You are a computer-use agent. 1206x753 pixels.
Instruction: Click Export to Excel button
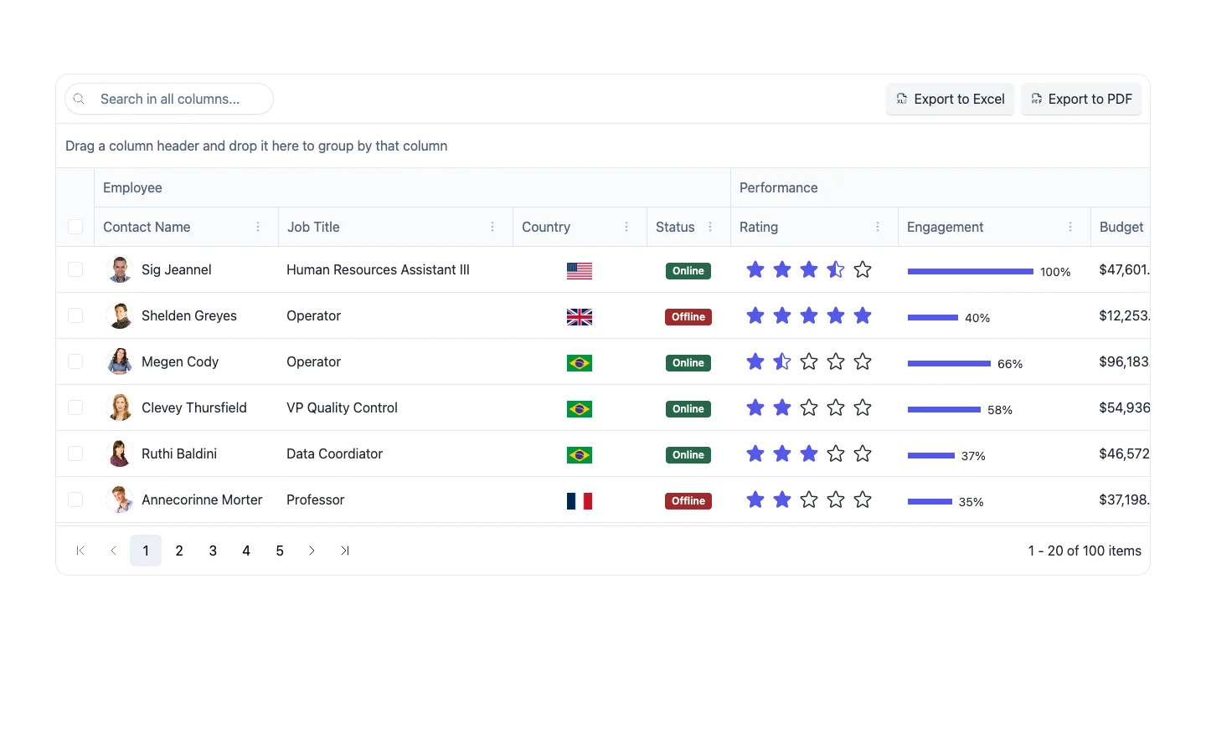(951, 99)
